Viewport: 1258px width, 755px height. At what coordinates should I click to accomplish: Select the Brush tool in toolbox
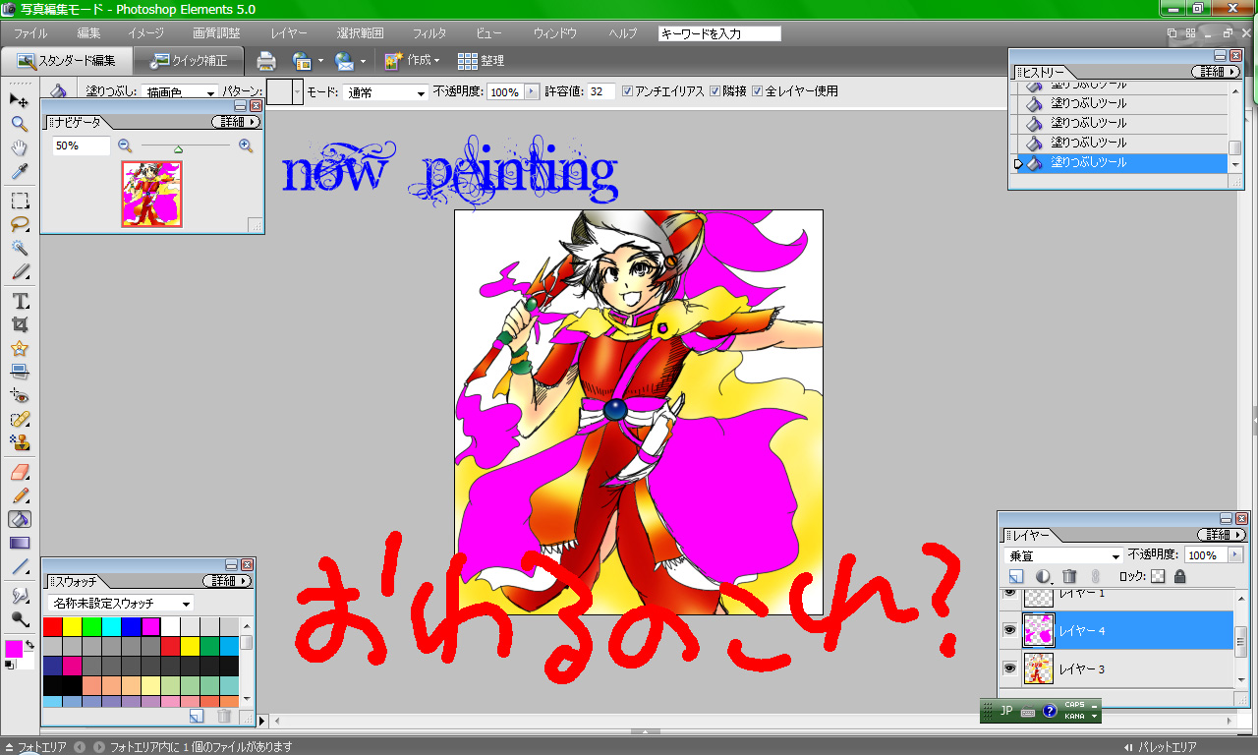(19, 495)
